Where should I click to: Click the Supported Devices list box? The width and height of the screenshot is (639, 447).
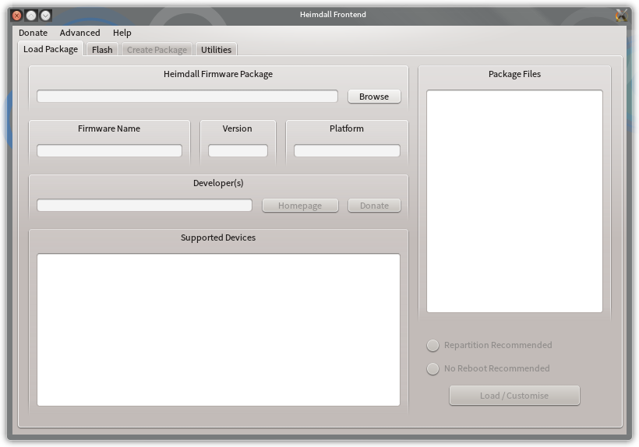click(218, 329)
